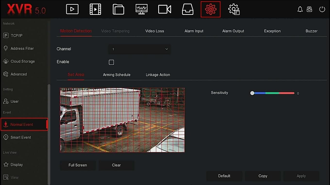Screen dimensions: 330x185
Task: Click the Sensitivity slider handle
Action: click(252, 93)
